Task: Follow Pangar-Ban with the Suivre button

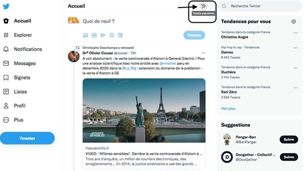Action: [289, 139]
